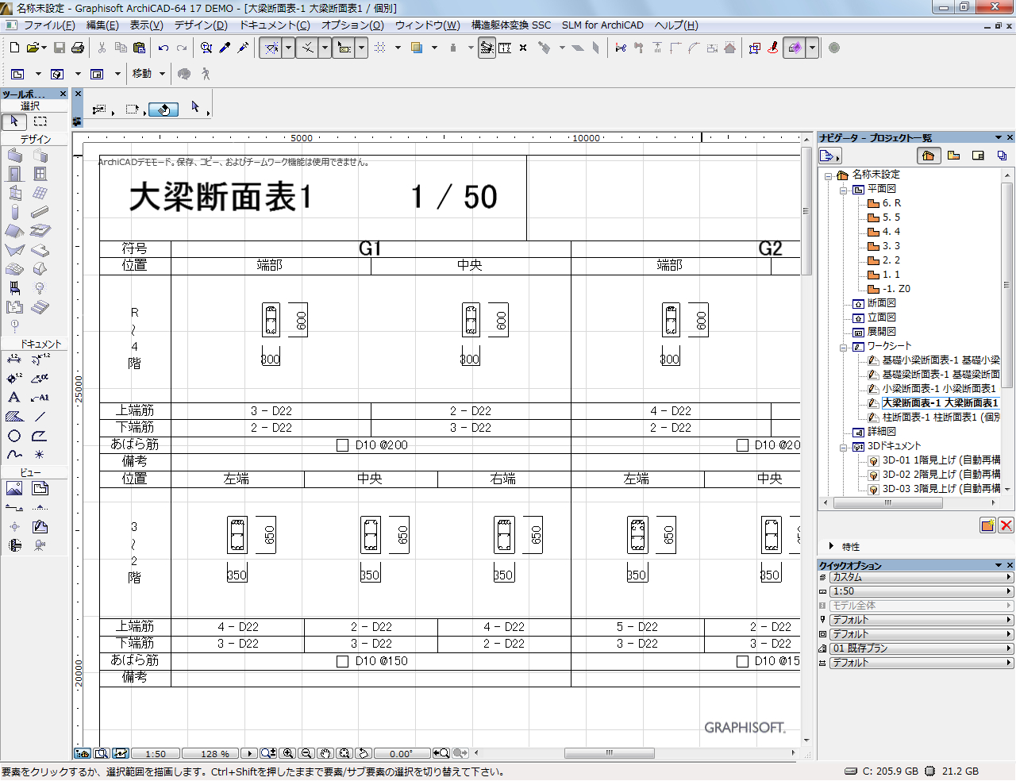Open the 1:50 scale dropdown in Quick Options
Screen dimensions: 1016x781
pyautogui.click(x=922, y=591)
